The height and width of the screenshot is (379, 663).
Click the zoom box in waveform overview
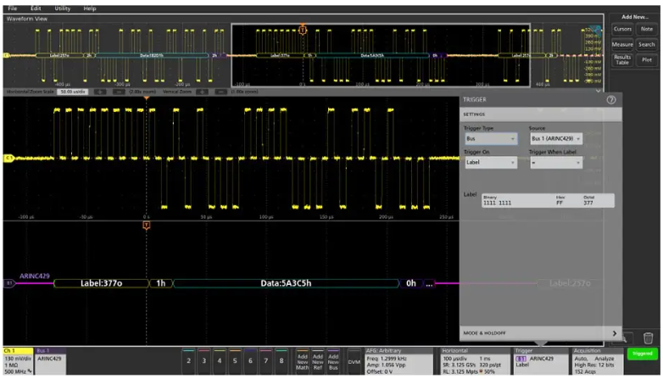point(381,55)
